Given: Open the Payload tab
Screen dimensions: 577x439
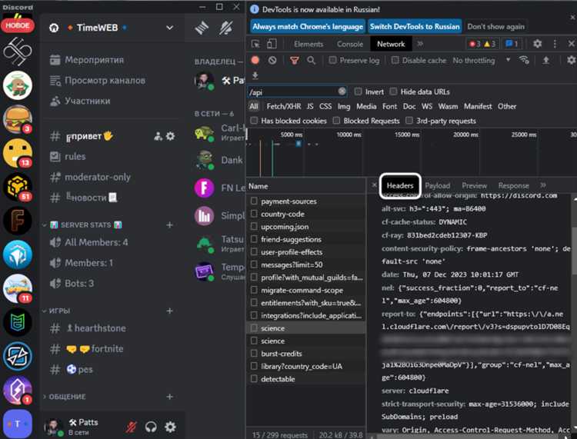Looking at the screenshot, I should (438, 186).
